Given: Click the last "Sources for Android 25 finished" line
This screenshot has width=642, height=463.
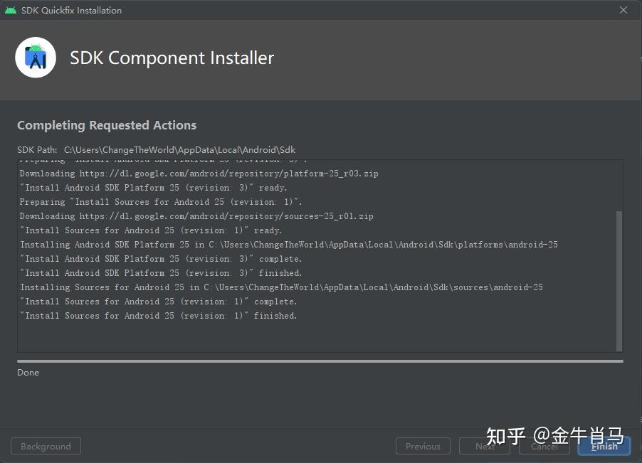Looking at the screenshot, I should [158, 315].
